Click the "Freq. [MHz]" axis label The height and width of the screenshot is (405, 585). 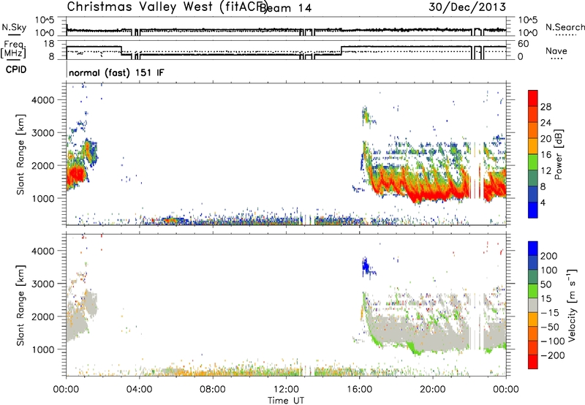[13, 49]
